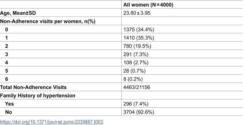Select the 'All women (N=4000)' column header
Viewport: 243px width, 125px height.
(x=148, y=5)
